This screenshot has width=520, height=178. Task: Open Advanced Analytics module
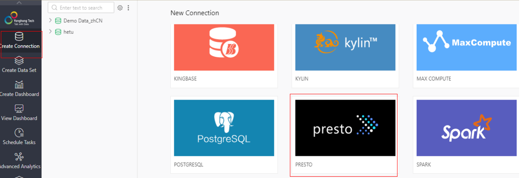tap(19, 161)
